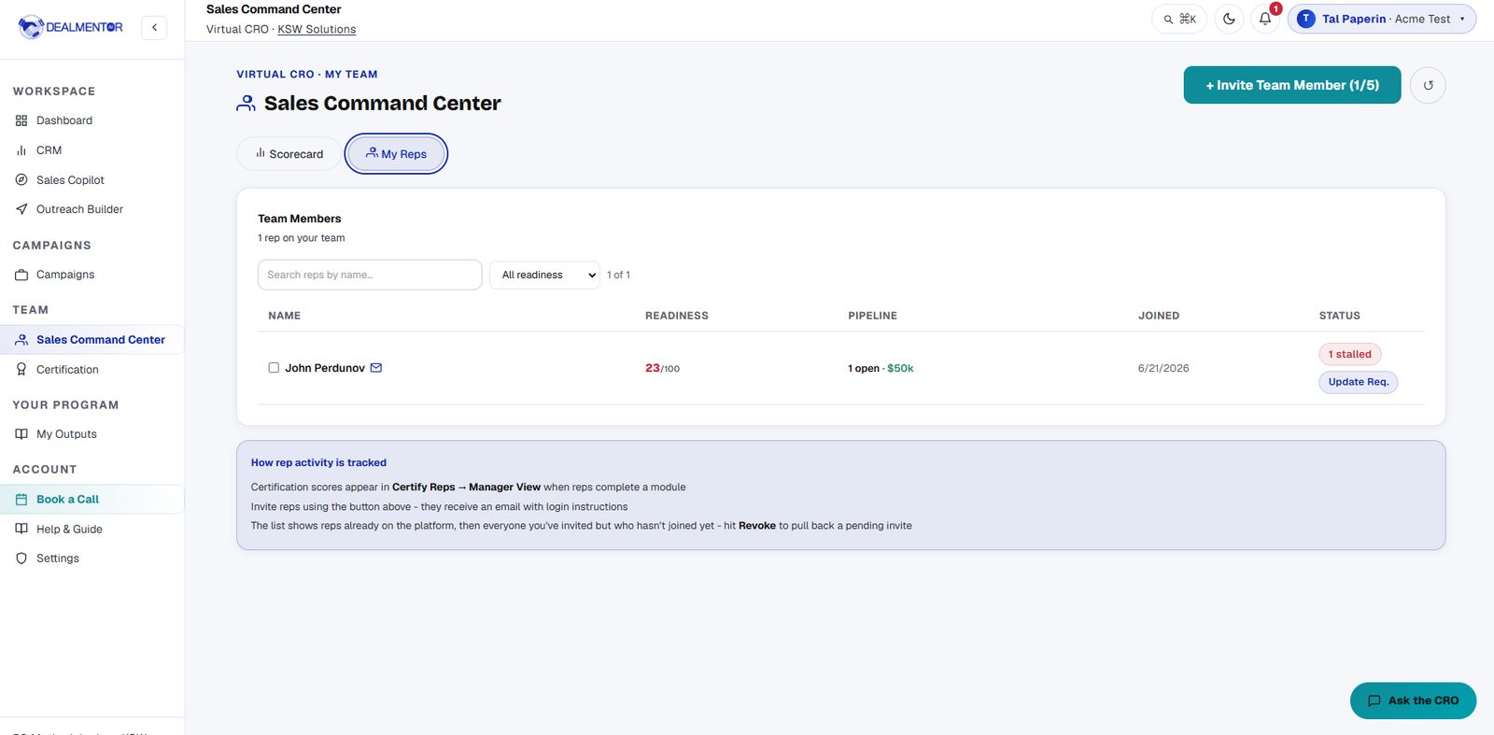Open notifications bell
The height and width of the screenshot is (735, 1494).
tap(1265, 19)
